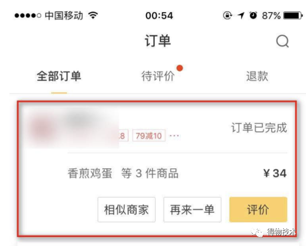Expand the three-dots promotion tags
Image resolution: width=306 pixels, height=246 pixels.
click(x=174, y=136)
